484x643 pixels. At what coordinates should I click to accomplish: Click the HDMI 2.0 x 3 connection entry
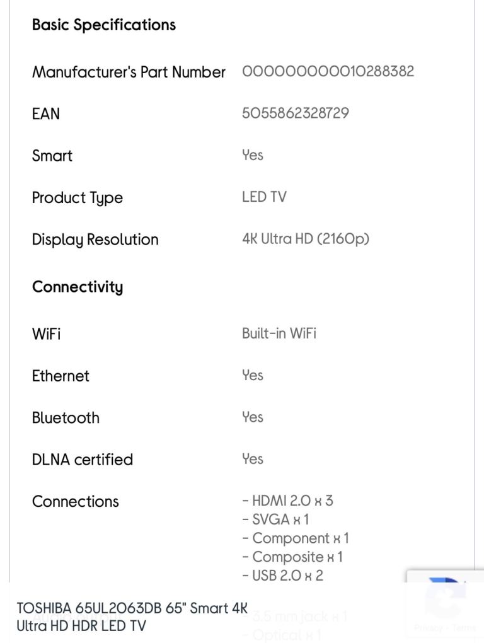[288, 501]
